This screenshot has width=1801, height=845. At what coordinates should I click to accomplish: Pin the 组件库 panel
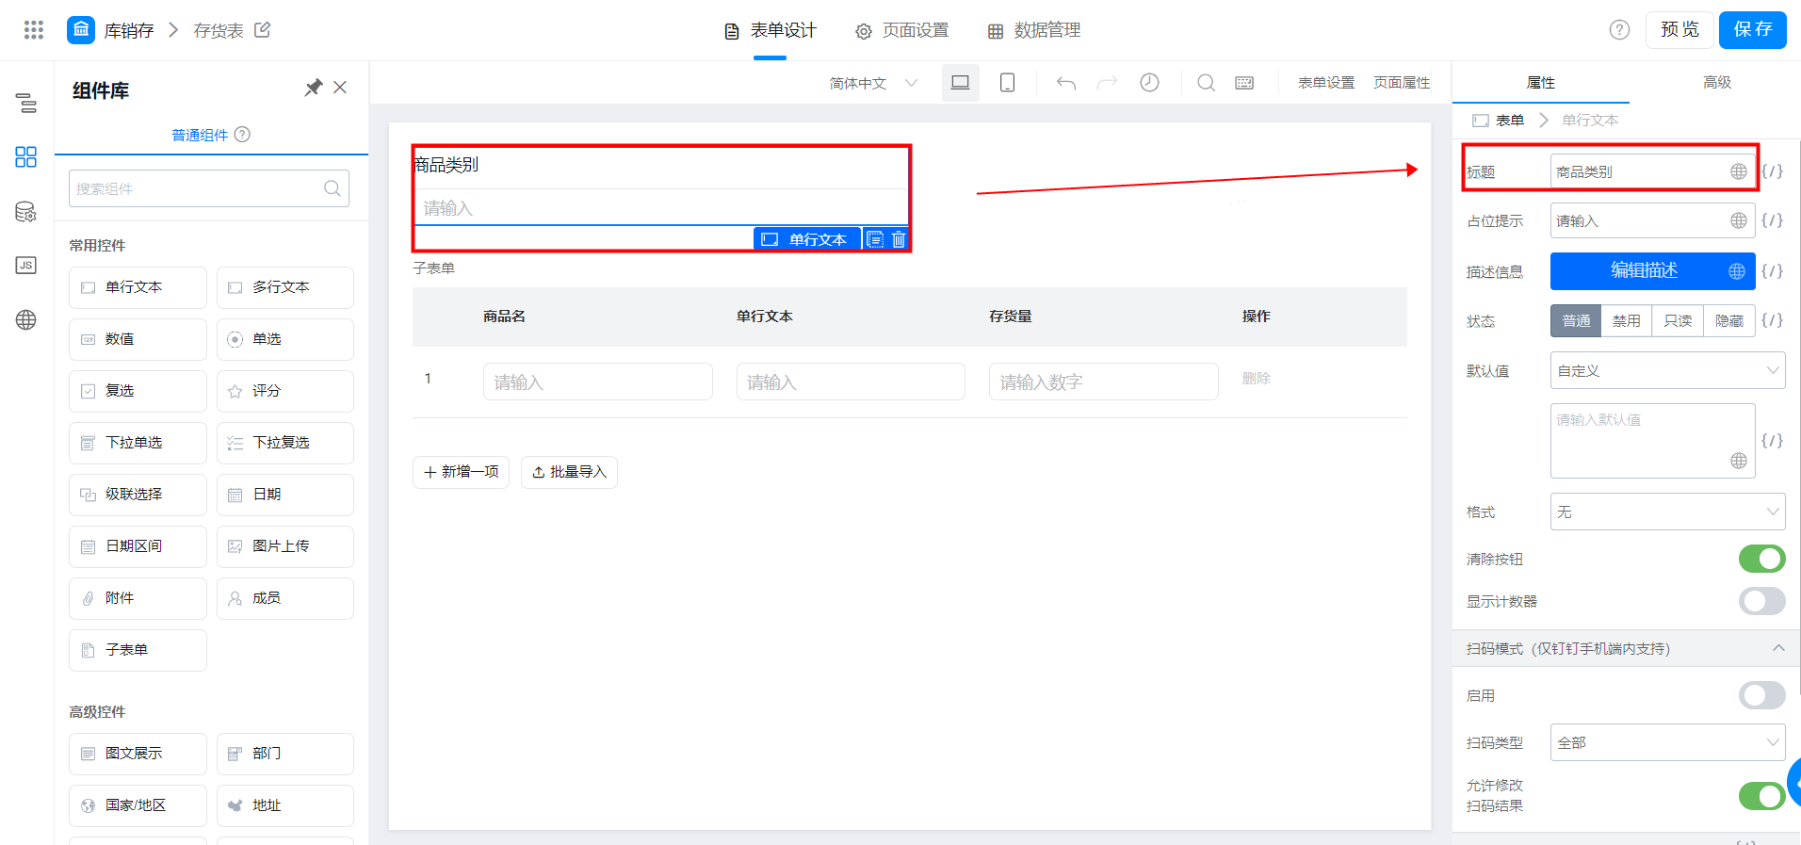click(314, 88)
